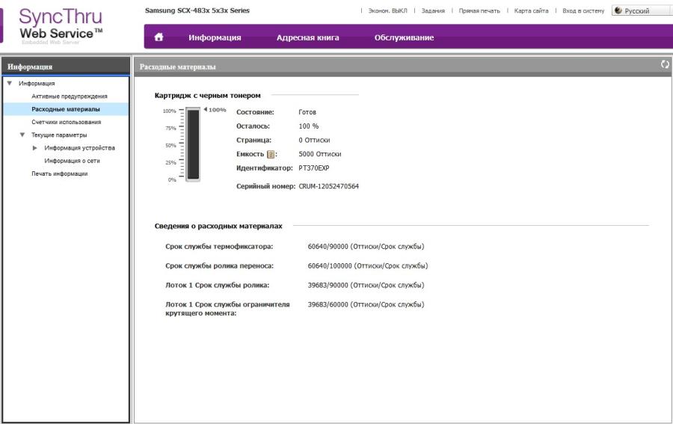Click the 100% toner level marker arrow
Viewport: 673px width, 424px height.
point(205,111)
